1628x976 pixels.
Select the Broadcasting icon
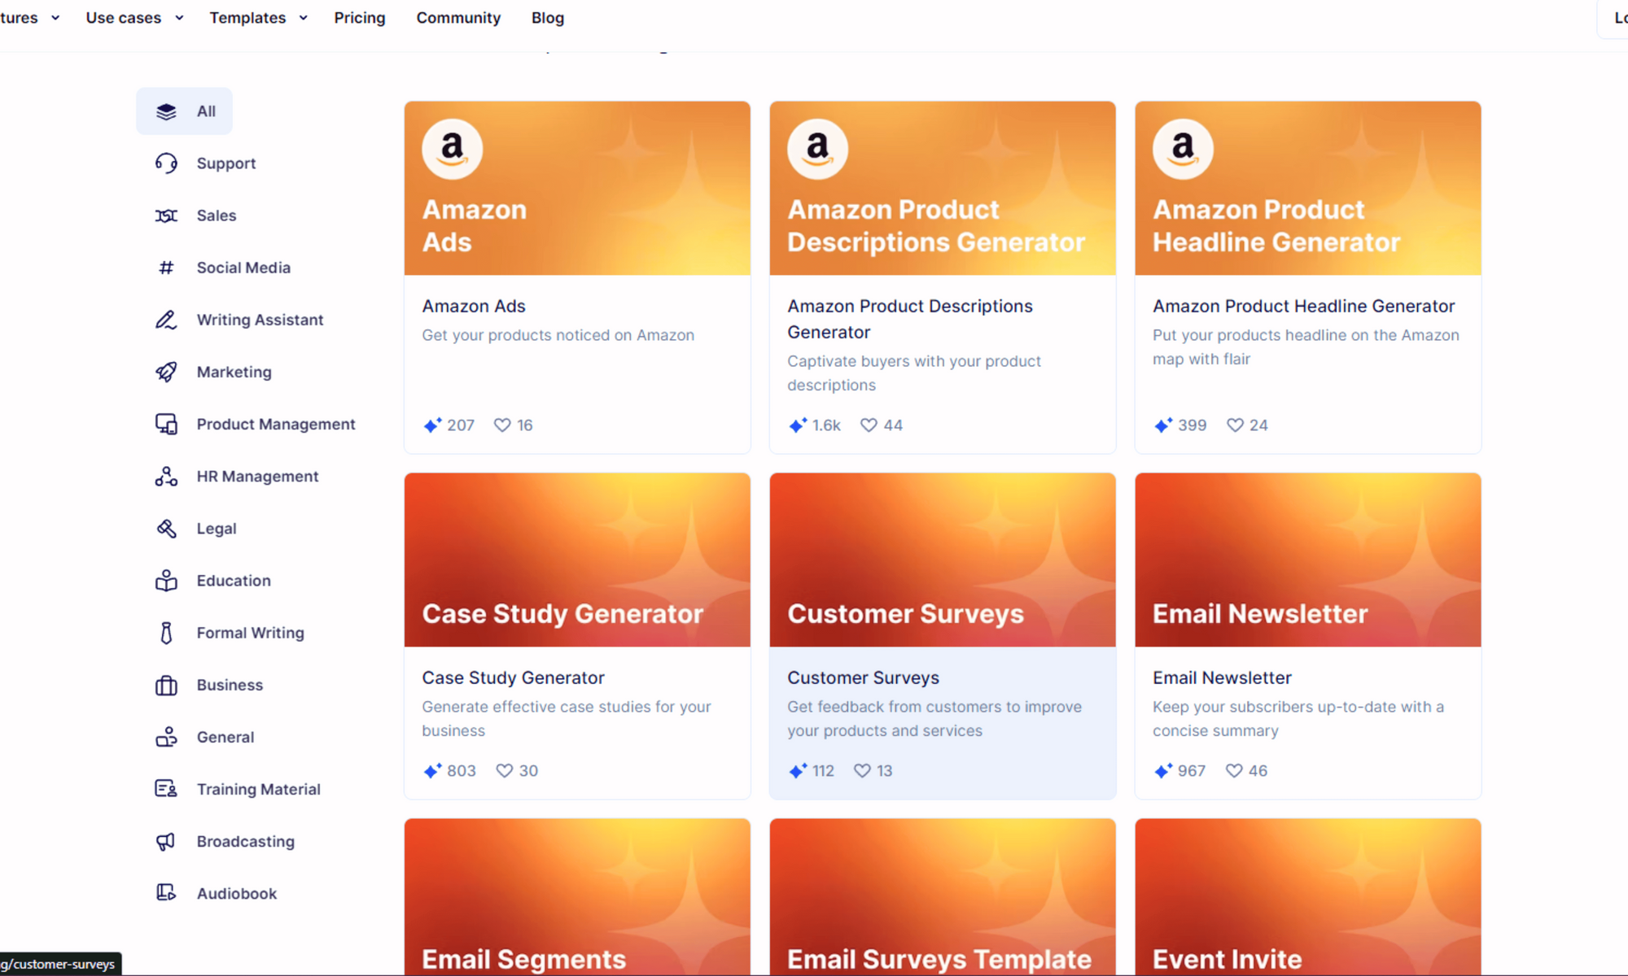click(x=166, y=841)
